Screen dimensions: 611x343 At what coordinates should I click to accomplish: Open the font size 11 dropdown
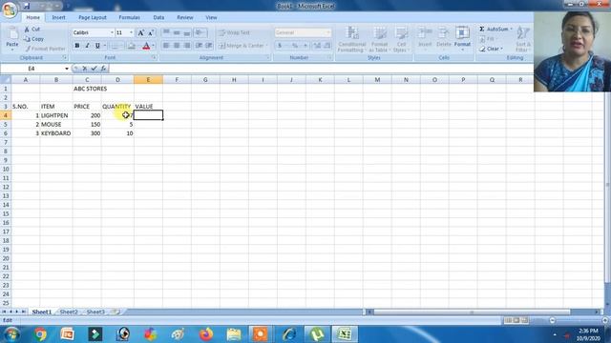tap(131, 32)
